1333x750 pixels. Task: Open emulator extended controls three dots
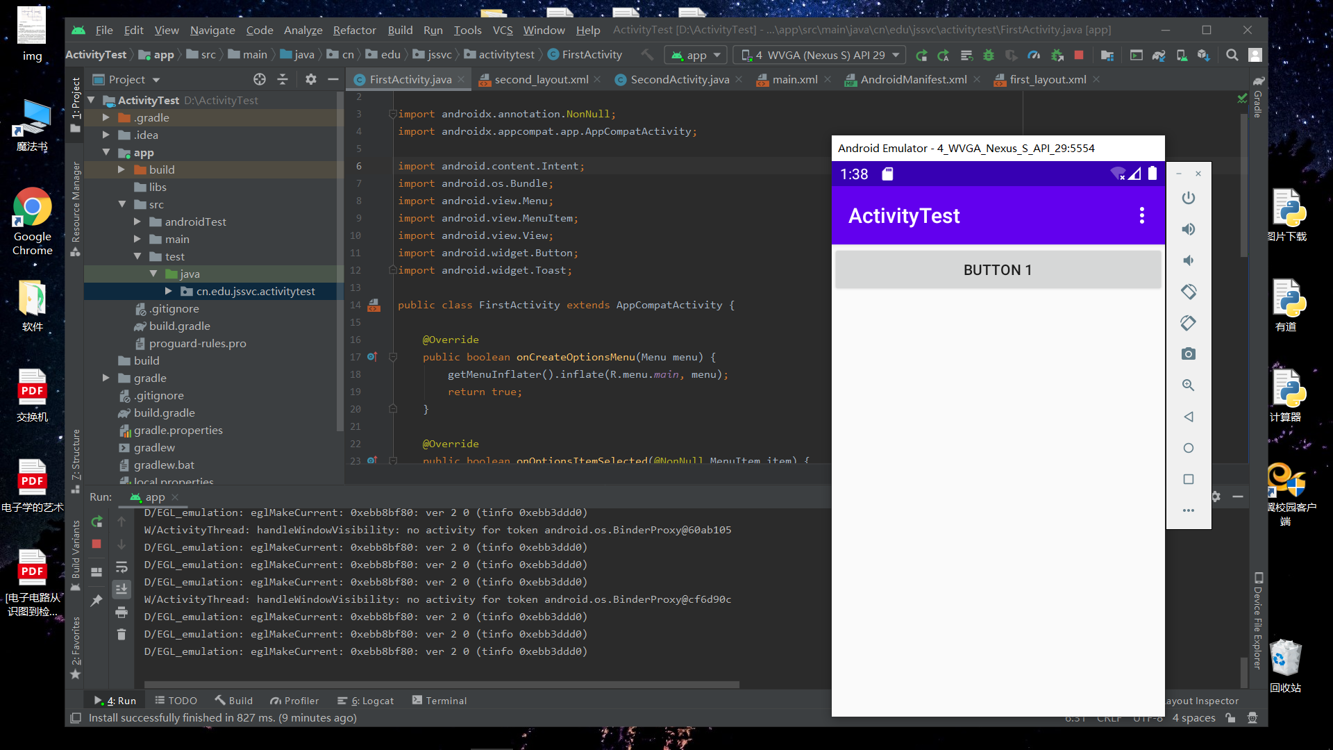(x=1189, y=510)
